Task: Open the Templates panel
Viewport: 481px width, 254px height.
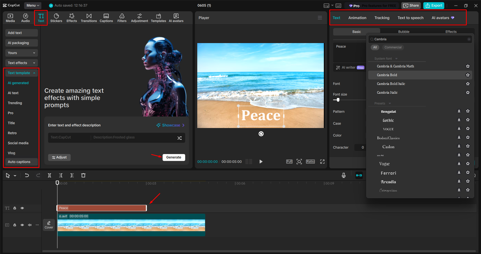Action: pyautogui.click(x=158, y=18)
